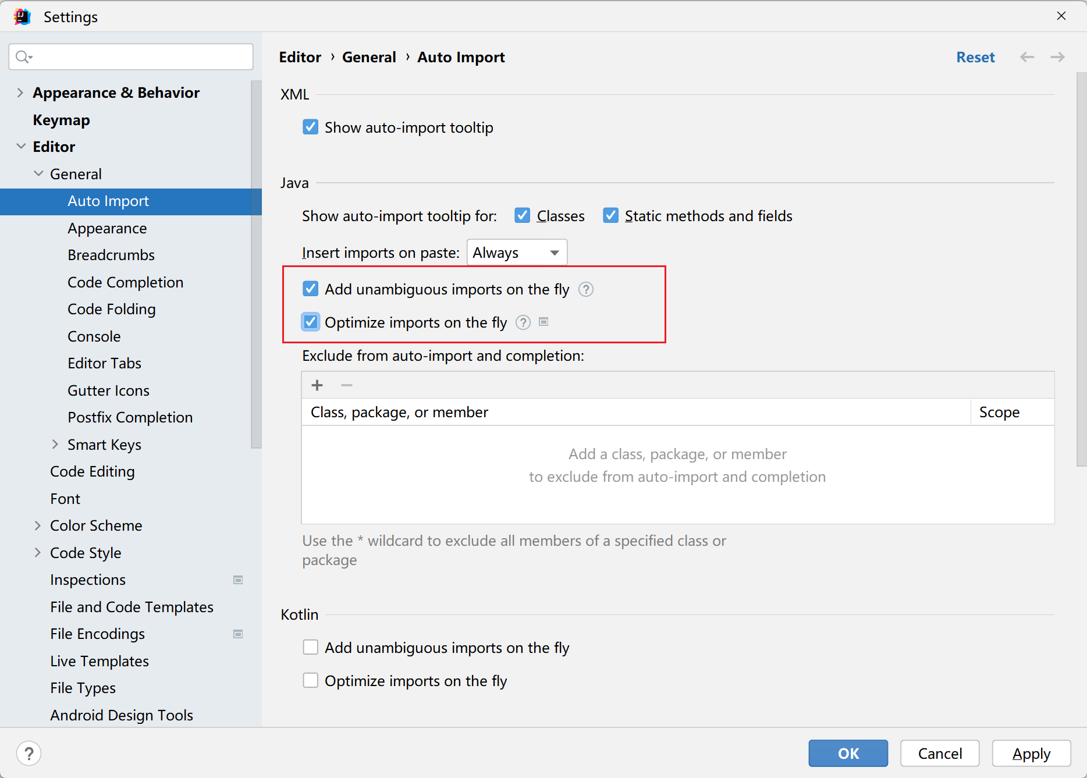
Task: Expand the Smart Keys node
Action: [x=55, y=445]
